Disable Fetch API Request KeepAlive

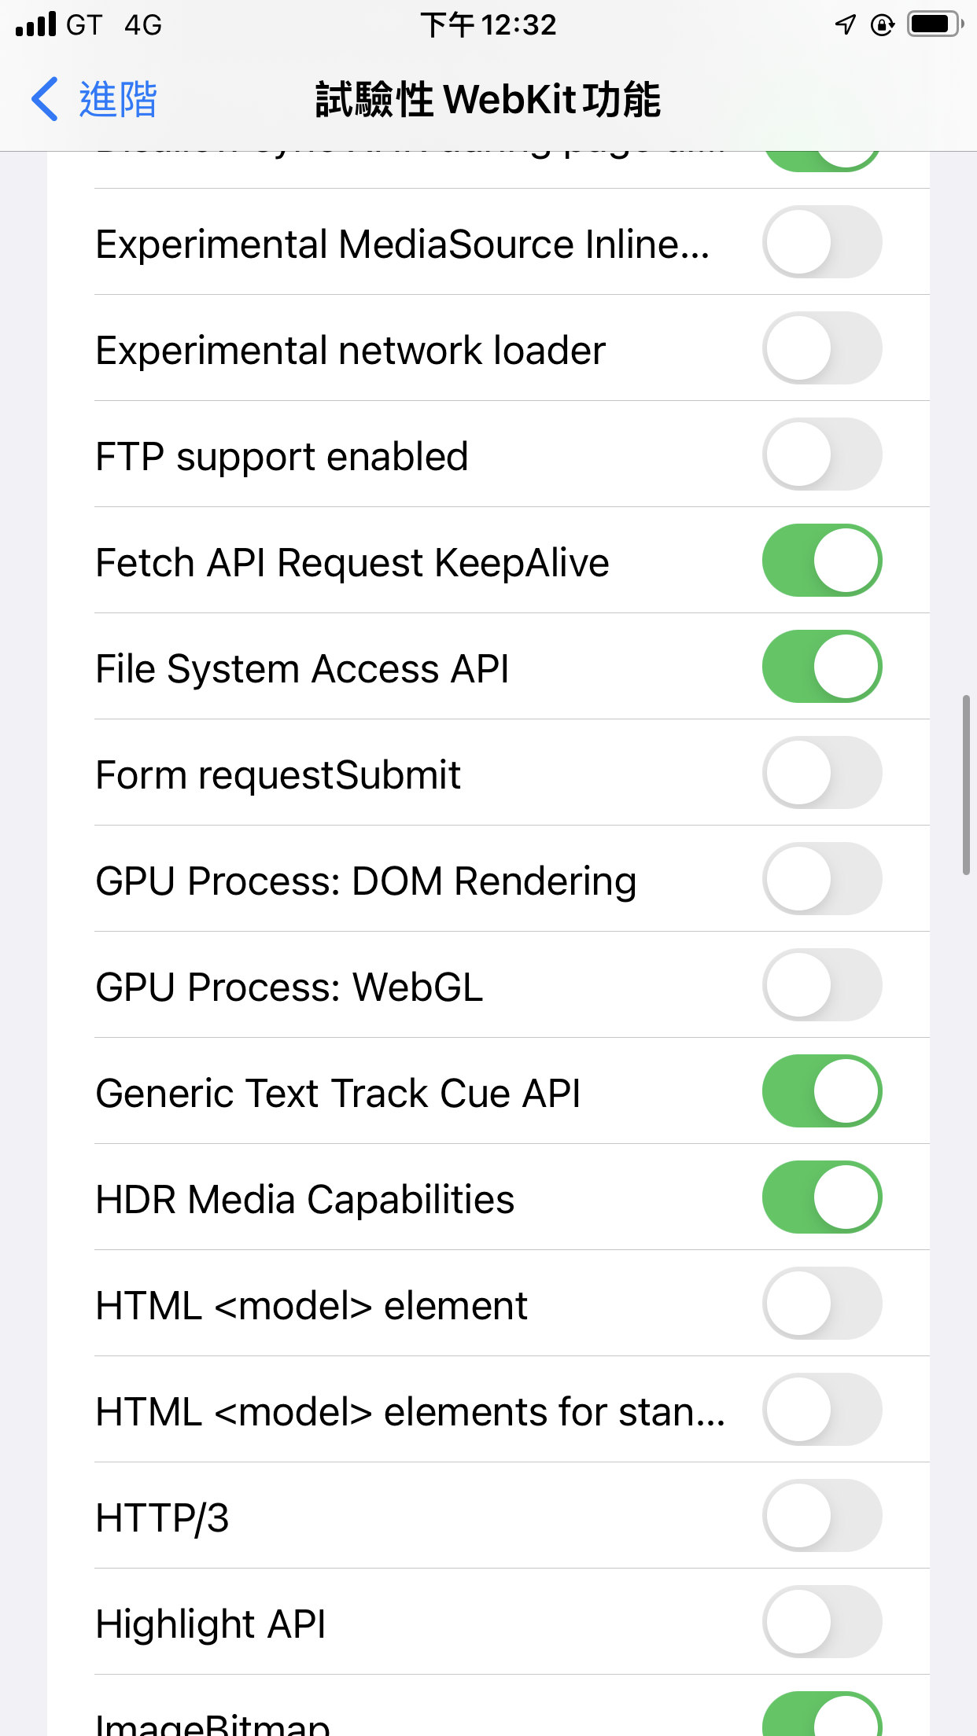pos(821,561)
